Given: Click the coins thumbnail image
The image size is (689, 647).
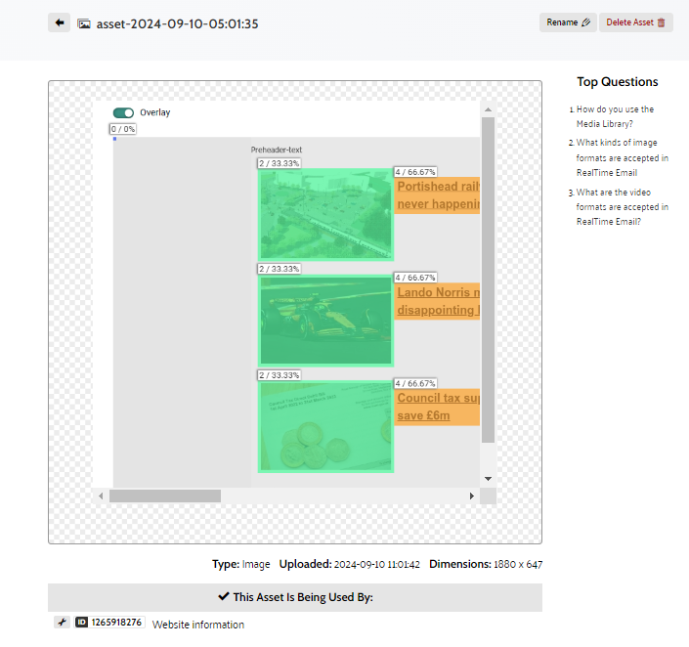Looking at the screenshot, I should (x=325, y=426).
